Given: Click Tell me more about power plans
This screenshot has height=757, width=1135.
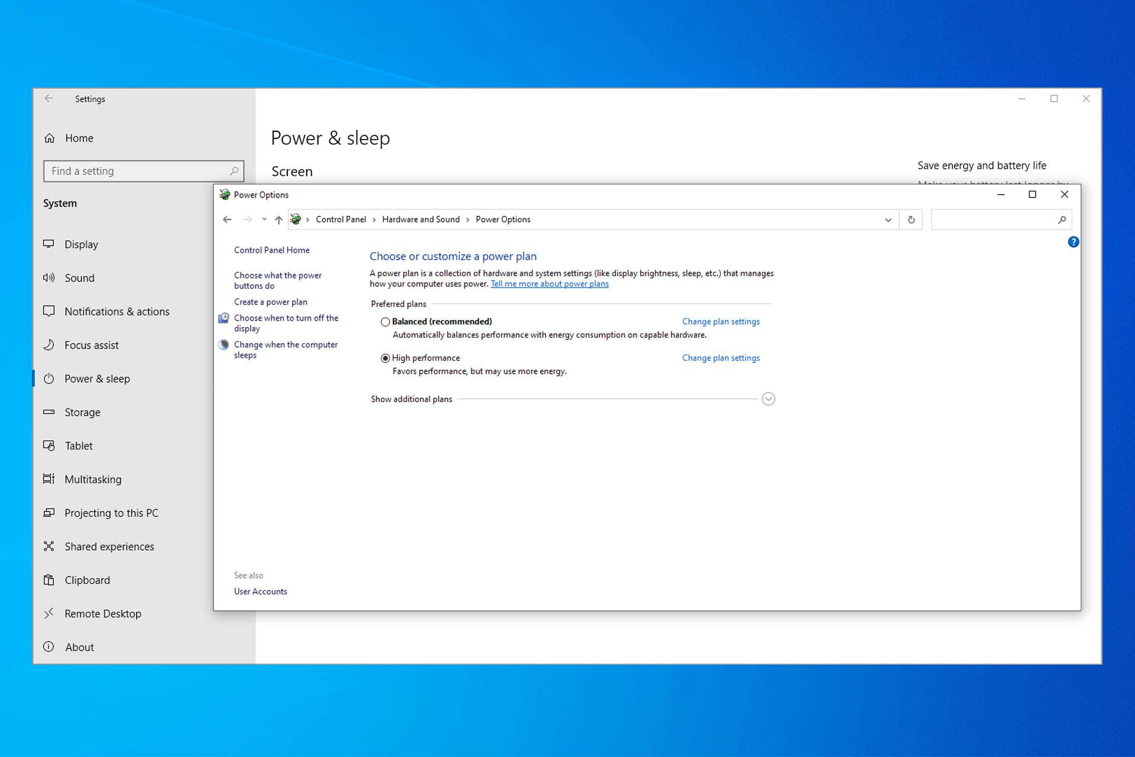Looking at the screenshot, I should coord(549,284).
